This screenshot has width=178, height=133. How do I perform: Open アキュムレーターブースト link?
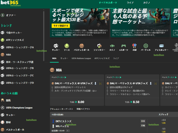(61, 109)
